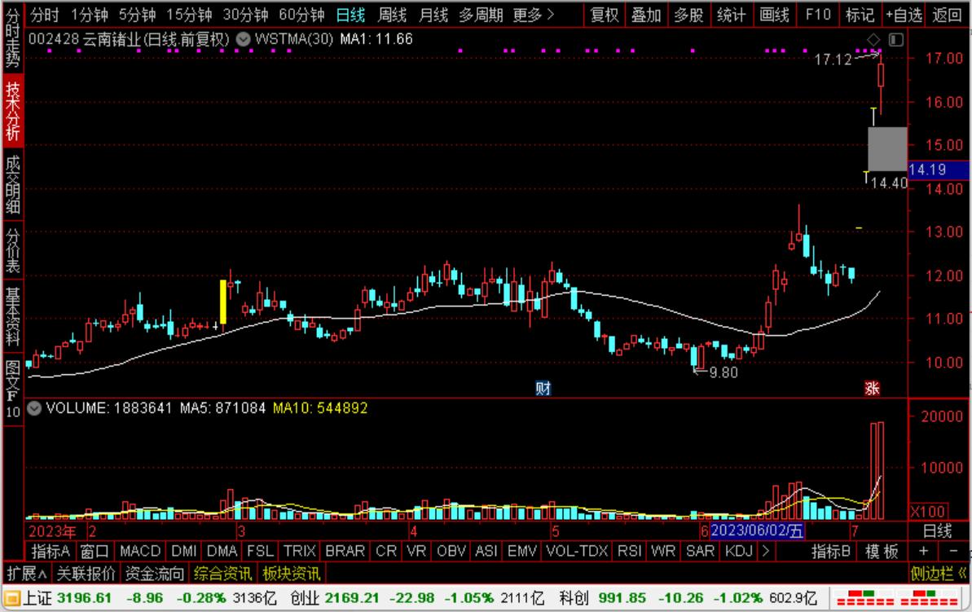Apply the MACD indicator
Image resolution: width=972 pixels, height=612 pixels.
[x=140, y=551]
